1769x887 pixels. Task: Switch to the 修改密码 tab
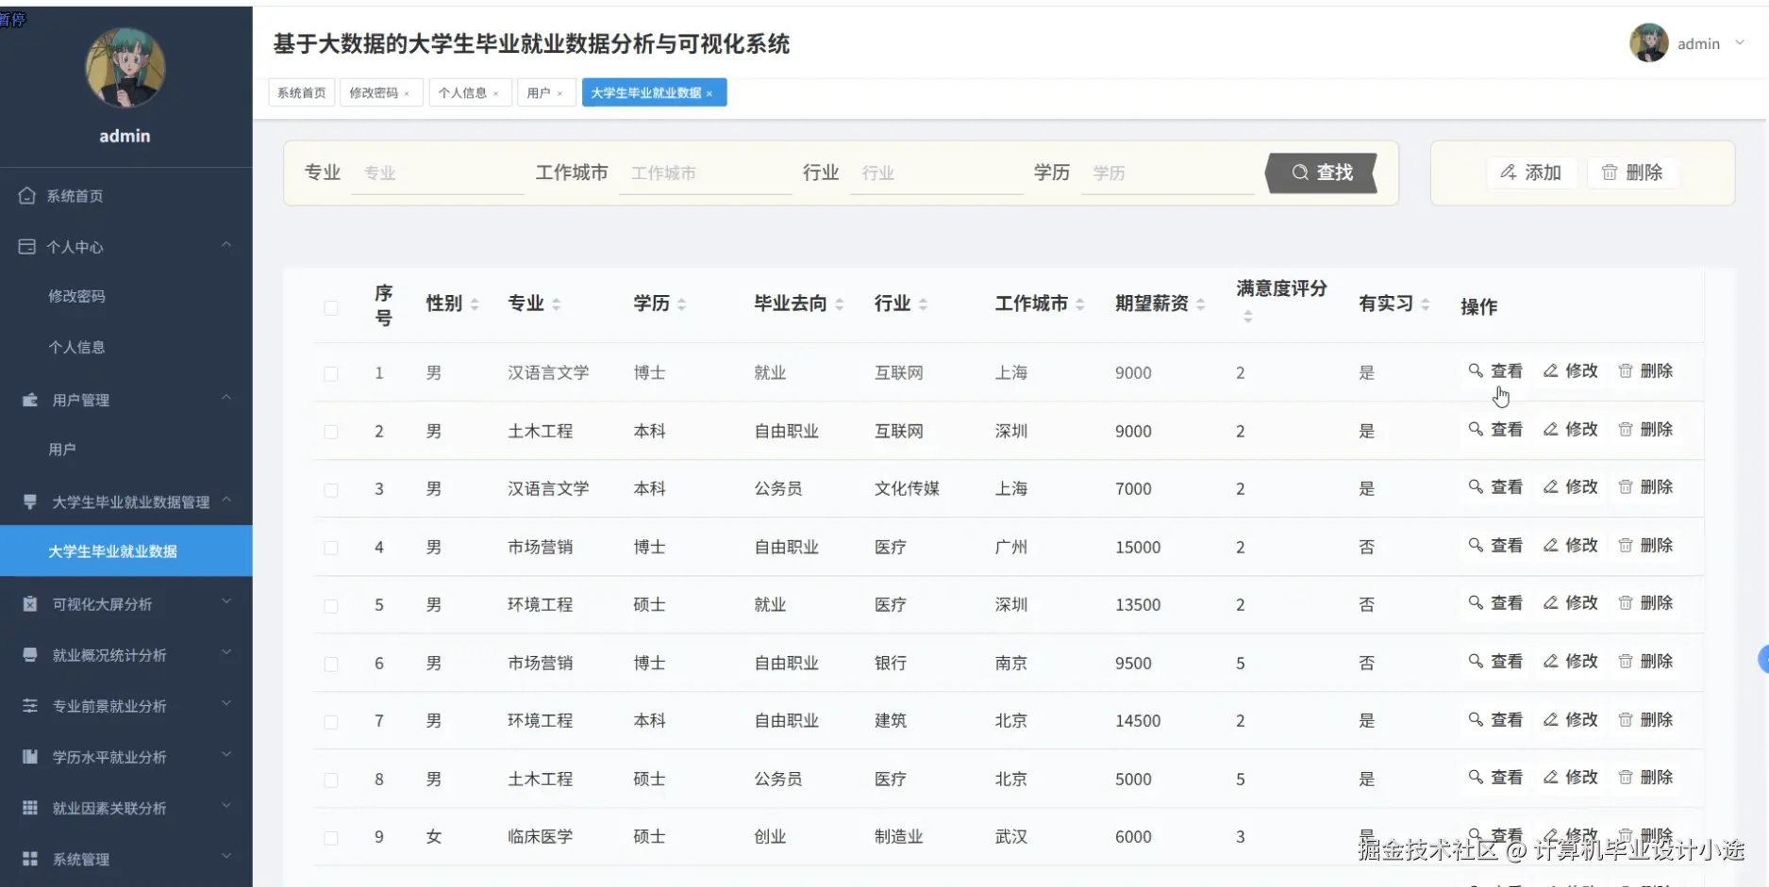tap(375, 92)
